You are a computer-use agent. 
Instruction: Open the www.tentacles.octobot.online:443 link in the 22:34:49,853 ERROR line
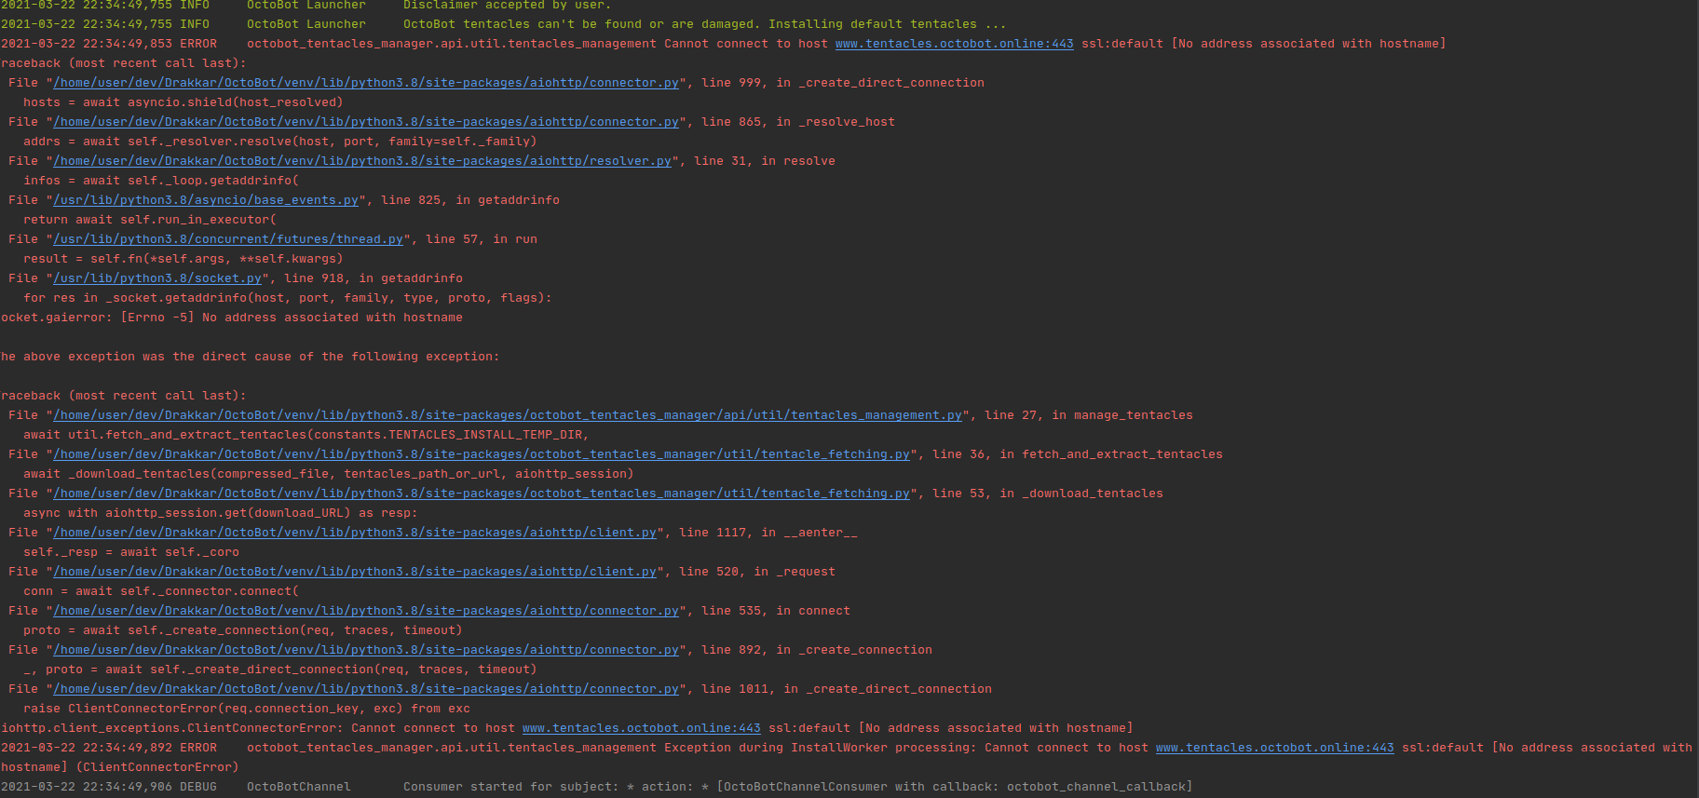954,44
